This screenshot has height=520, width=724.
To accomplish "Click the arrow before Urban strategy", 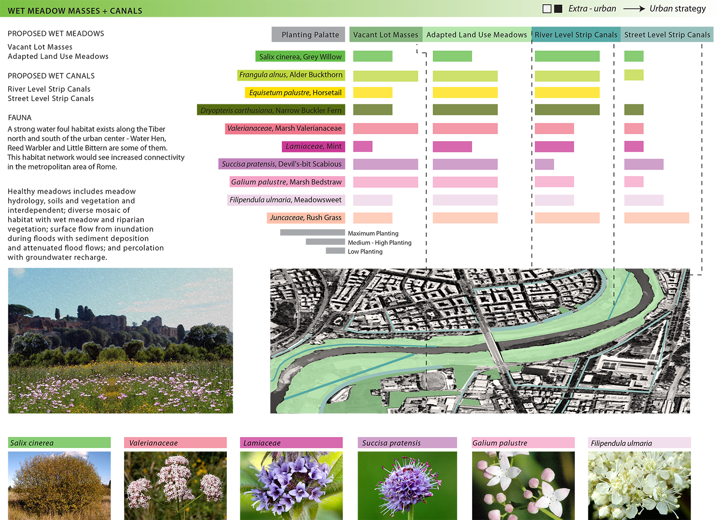I will tap(634, 9).
